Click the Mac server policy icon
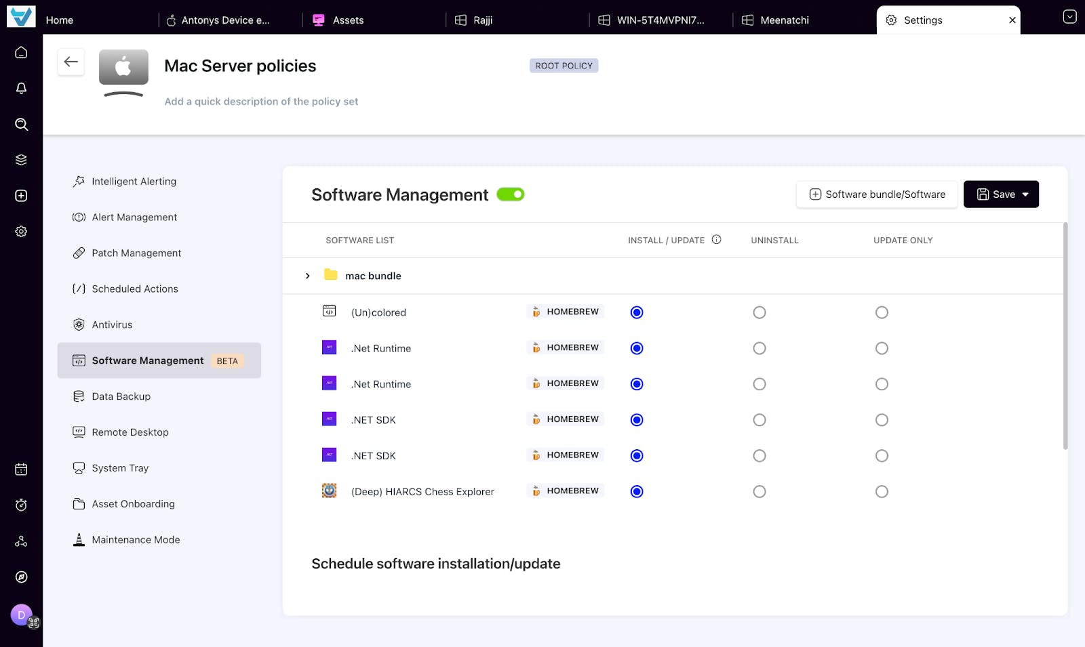Screen dimensions: 1085x647 point(123,72)
